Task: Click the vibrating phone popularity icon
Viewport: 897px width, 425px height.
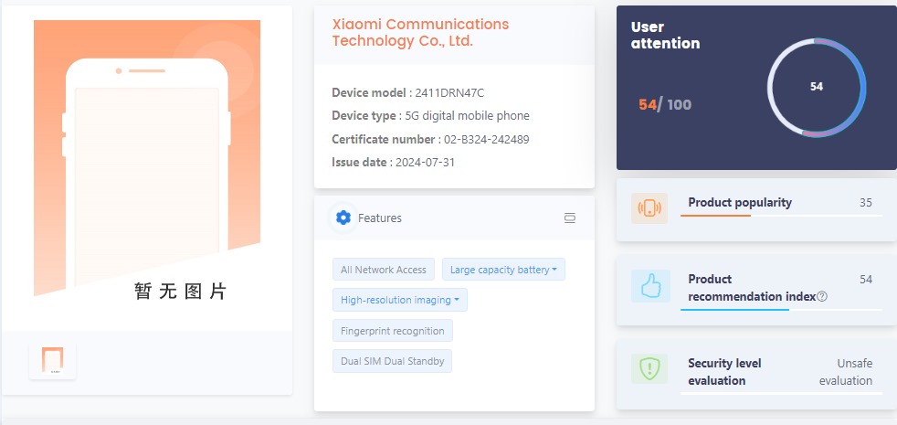Action: 649,208
